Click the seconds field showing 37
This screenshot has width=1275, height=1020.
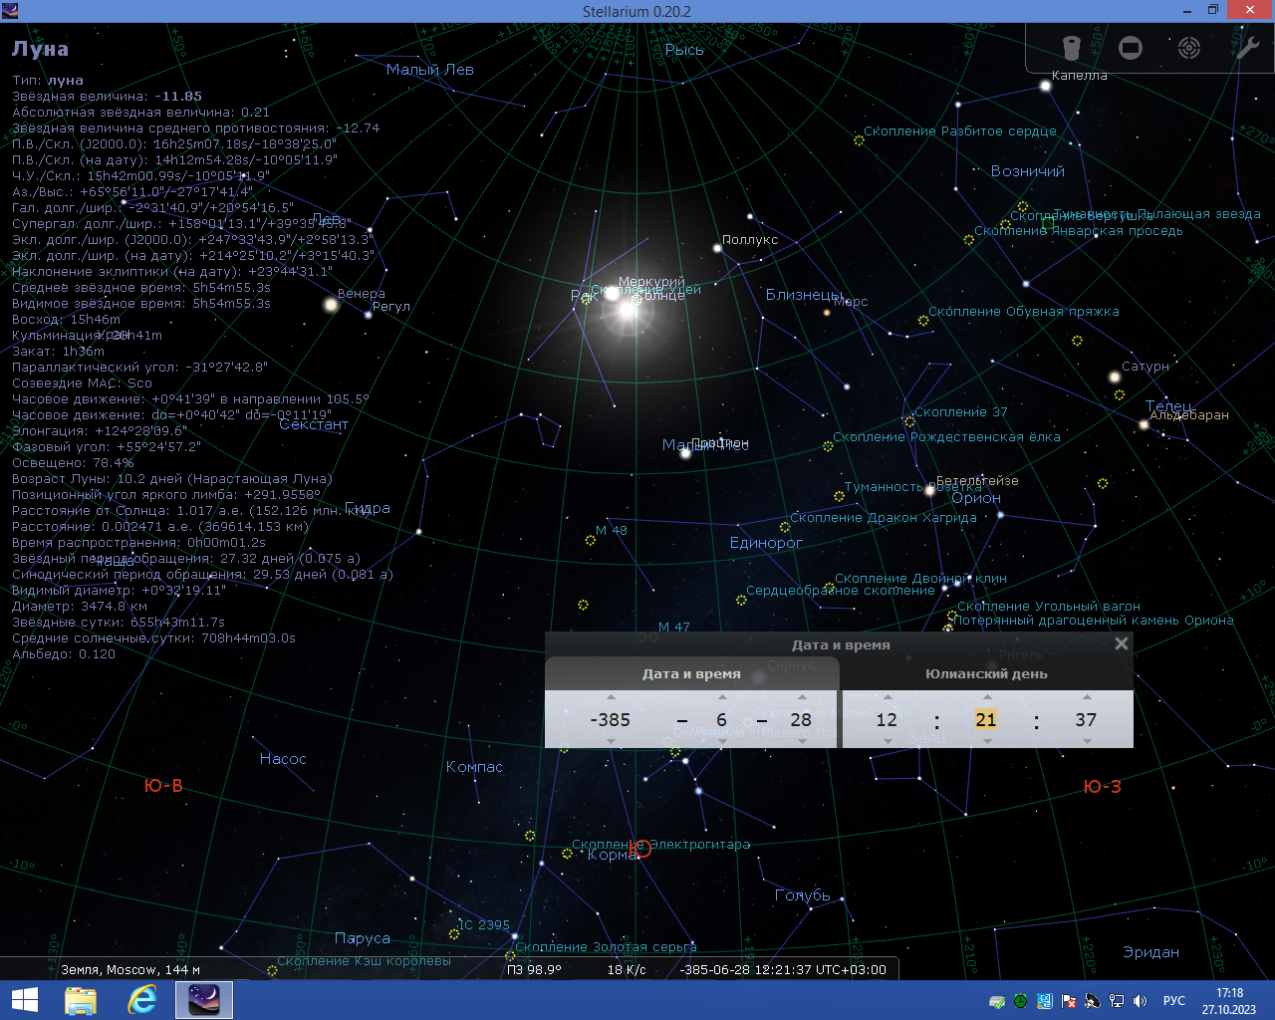pyautogui.click(x=1087, y=719)
